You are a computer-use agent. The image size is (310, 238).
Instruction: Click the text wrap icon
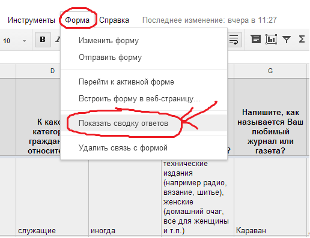coord(234,40)
